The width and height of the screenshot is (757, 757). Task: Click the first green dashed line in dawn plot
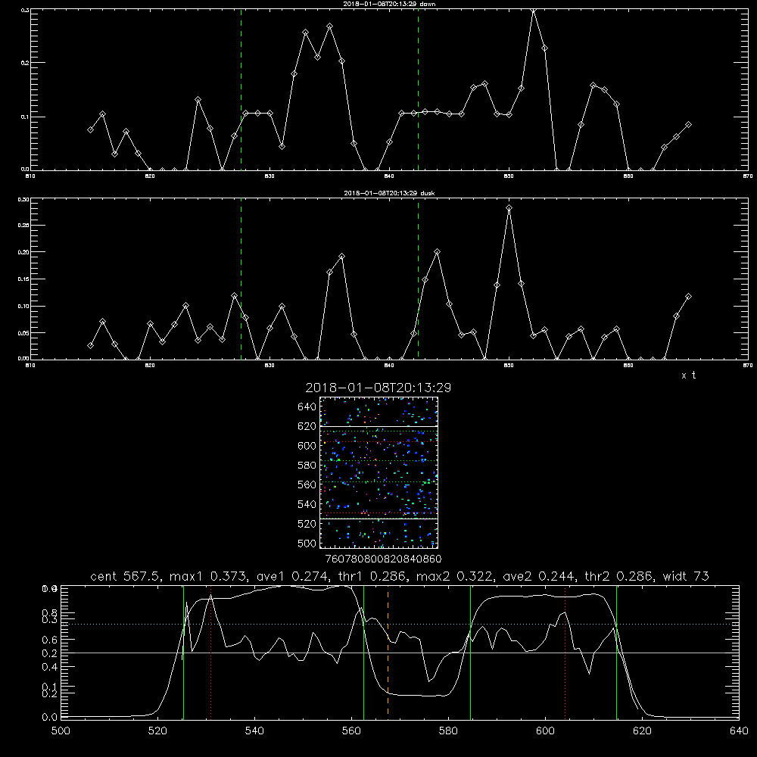[x=241, y=89]
